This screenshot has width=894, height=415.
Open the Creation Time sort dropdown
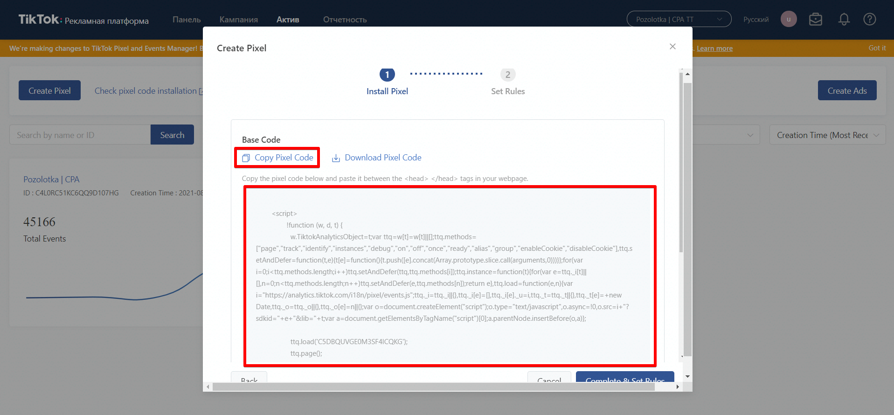827,135
